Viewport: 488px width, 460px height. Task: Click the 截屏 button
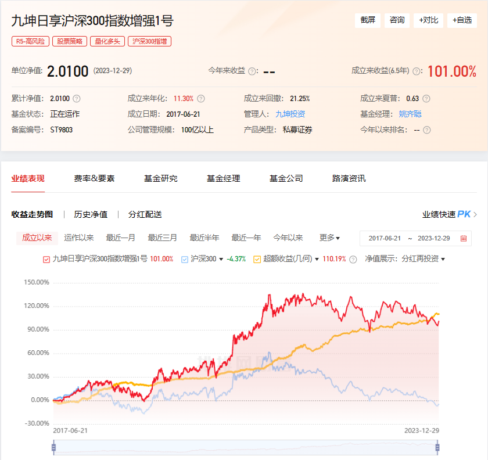point(368,20)
